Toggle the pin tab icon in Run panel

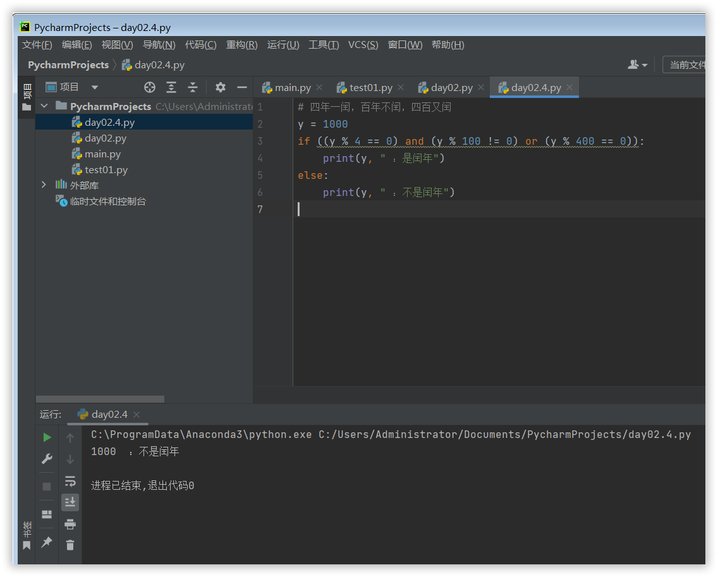47,542
